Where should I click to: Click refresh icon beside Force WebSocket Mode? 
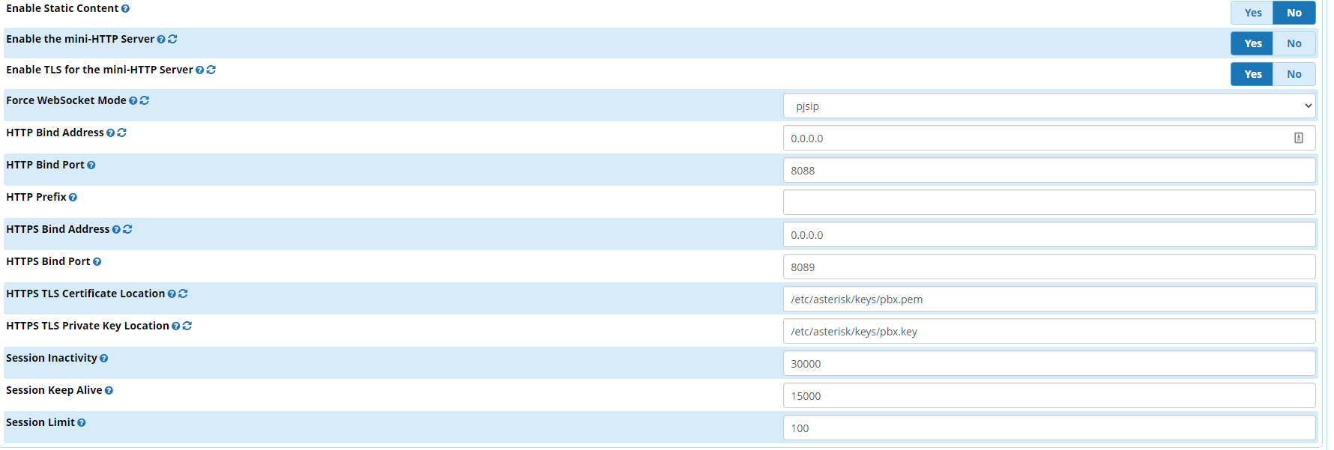coord(145,100)
